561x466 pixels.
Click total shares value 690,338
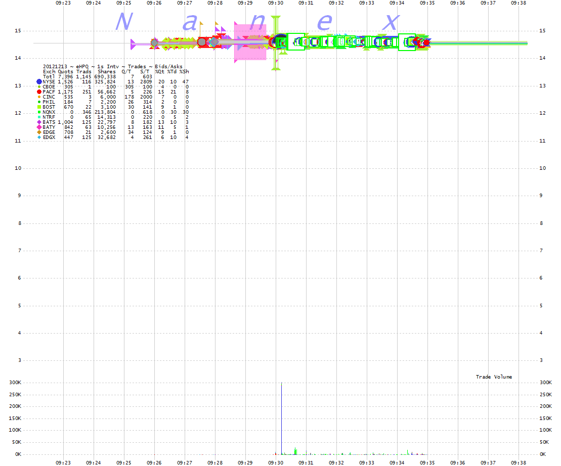105,77
